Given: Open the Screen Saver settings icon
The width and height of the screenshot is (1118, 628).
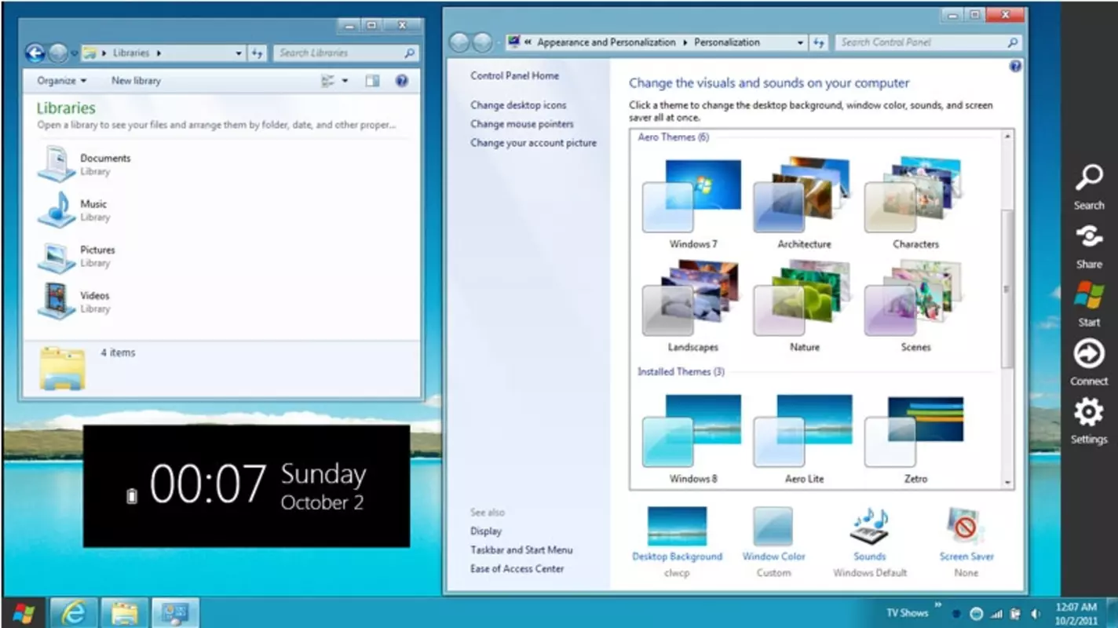Looking at the screenshot, I should tap(966, 526).
